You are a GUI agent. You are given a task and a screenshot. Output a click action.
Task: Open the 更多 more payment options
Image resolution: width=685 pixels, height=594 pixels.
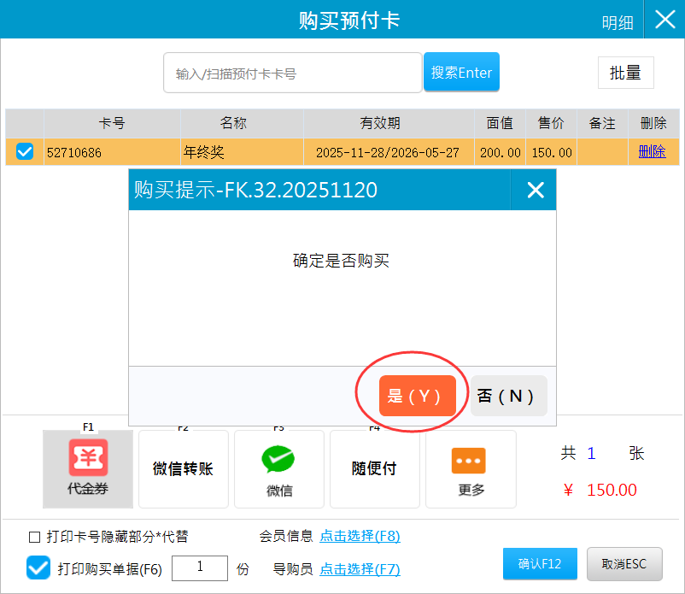point(470,470)
